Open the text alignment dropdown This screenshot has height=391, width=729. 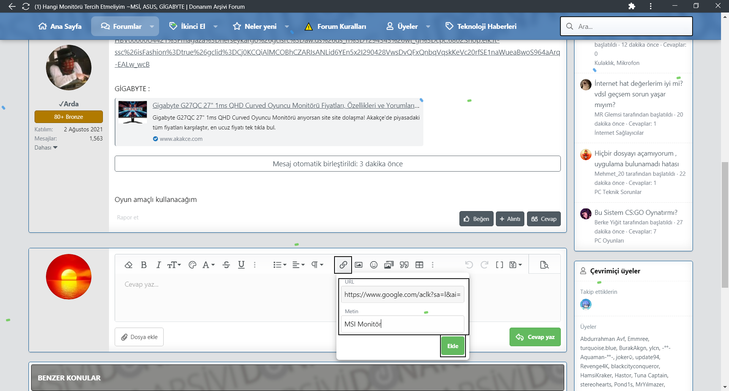[298, 265]
